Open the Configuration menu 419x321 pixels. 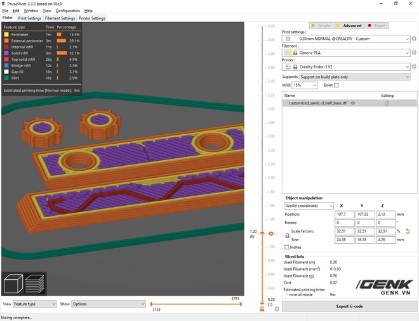point(67,11)
